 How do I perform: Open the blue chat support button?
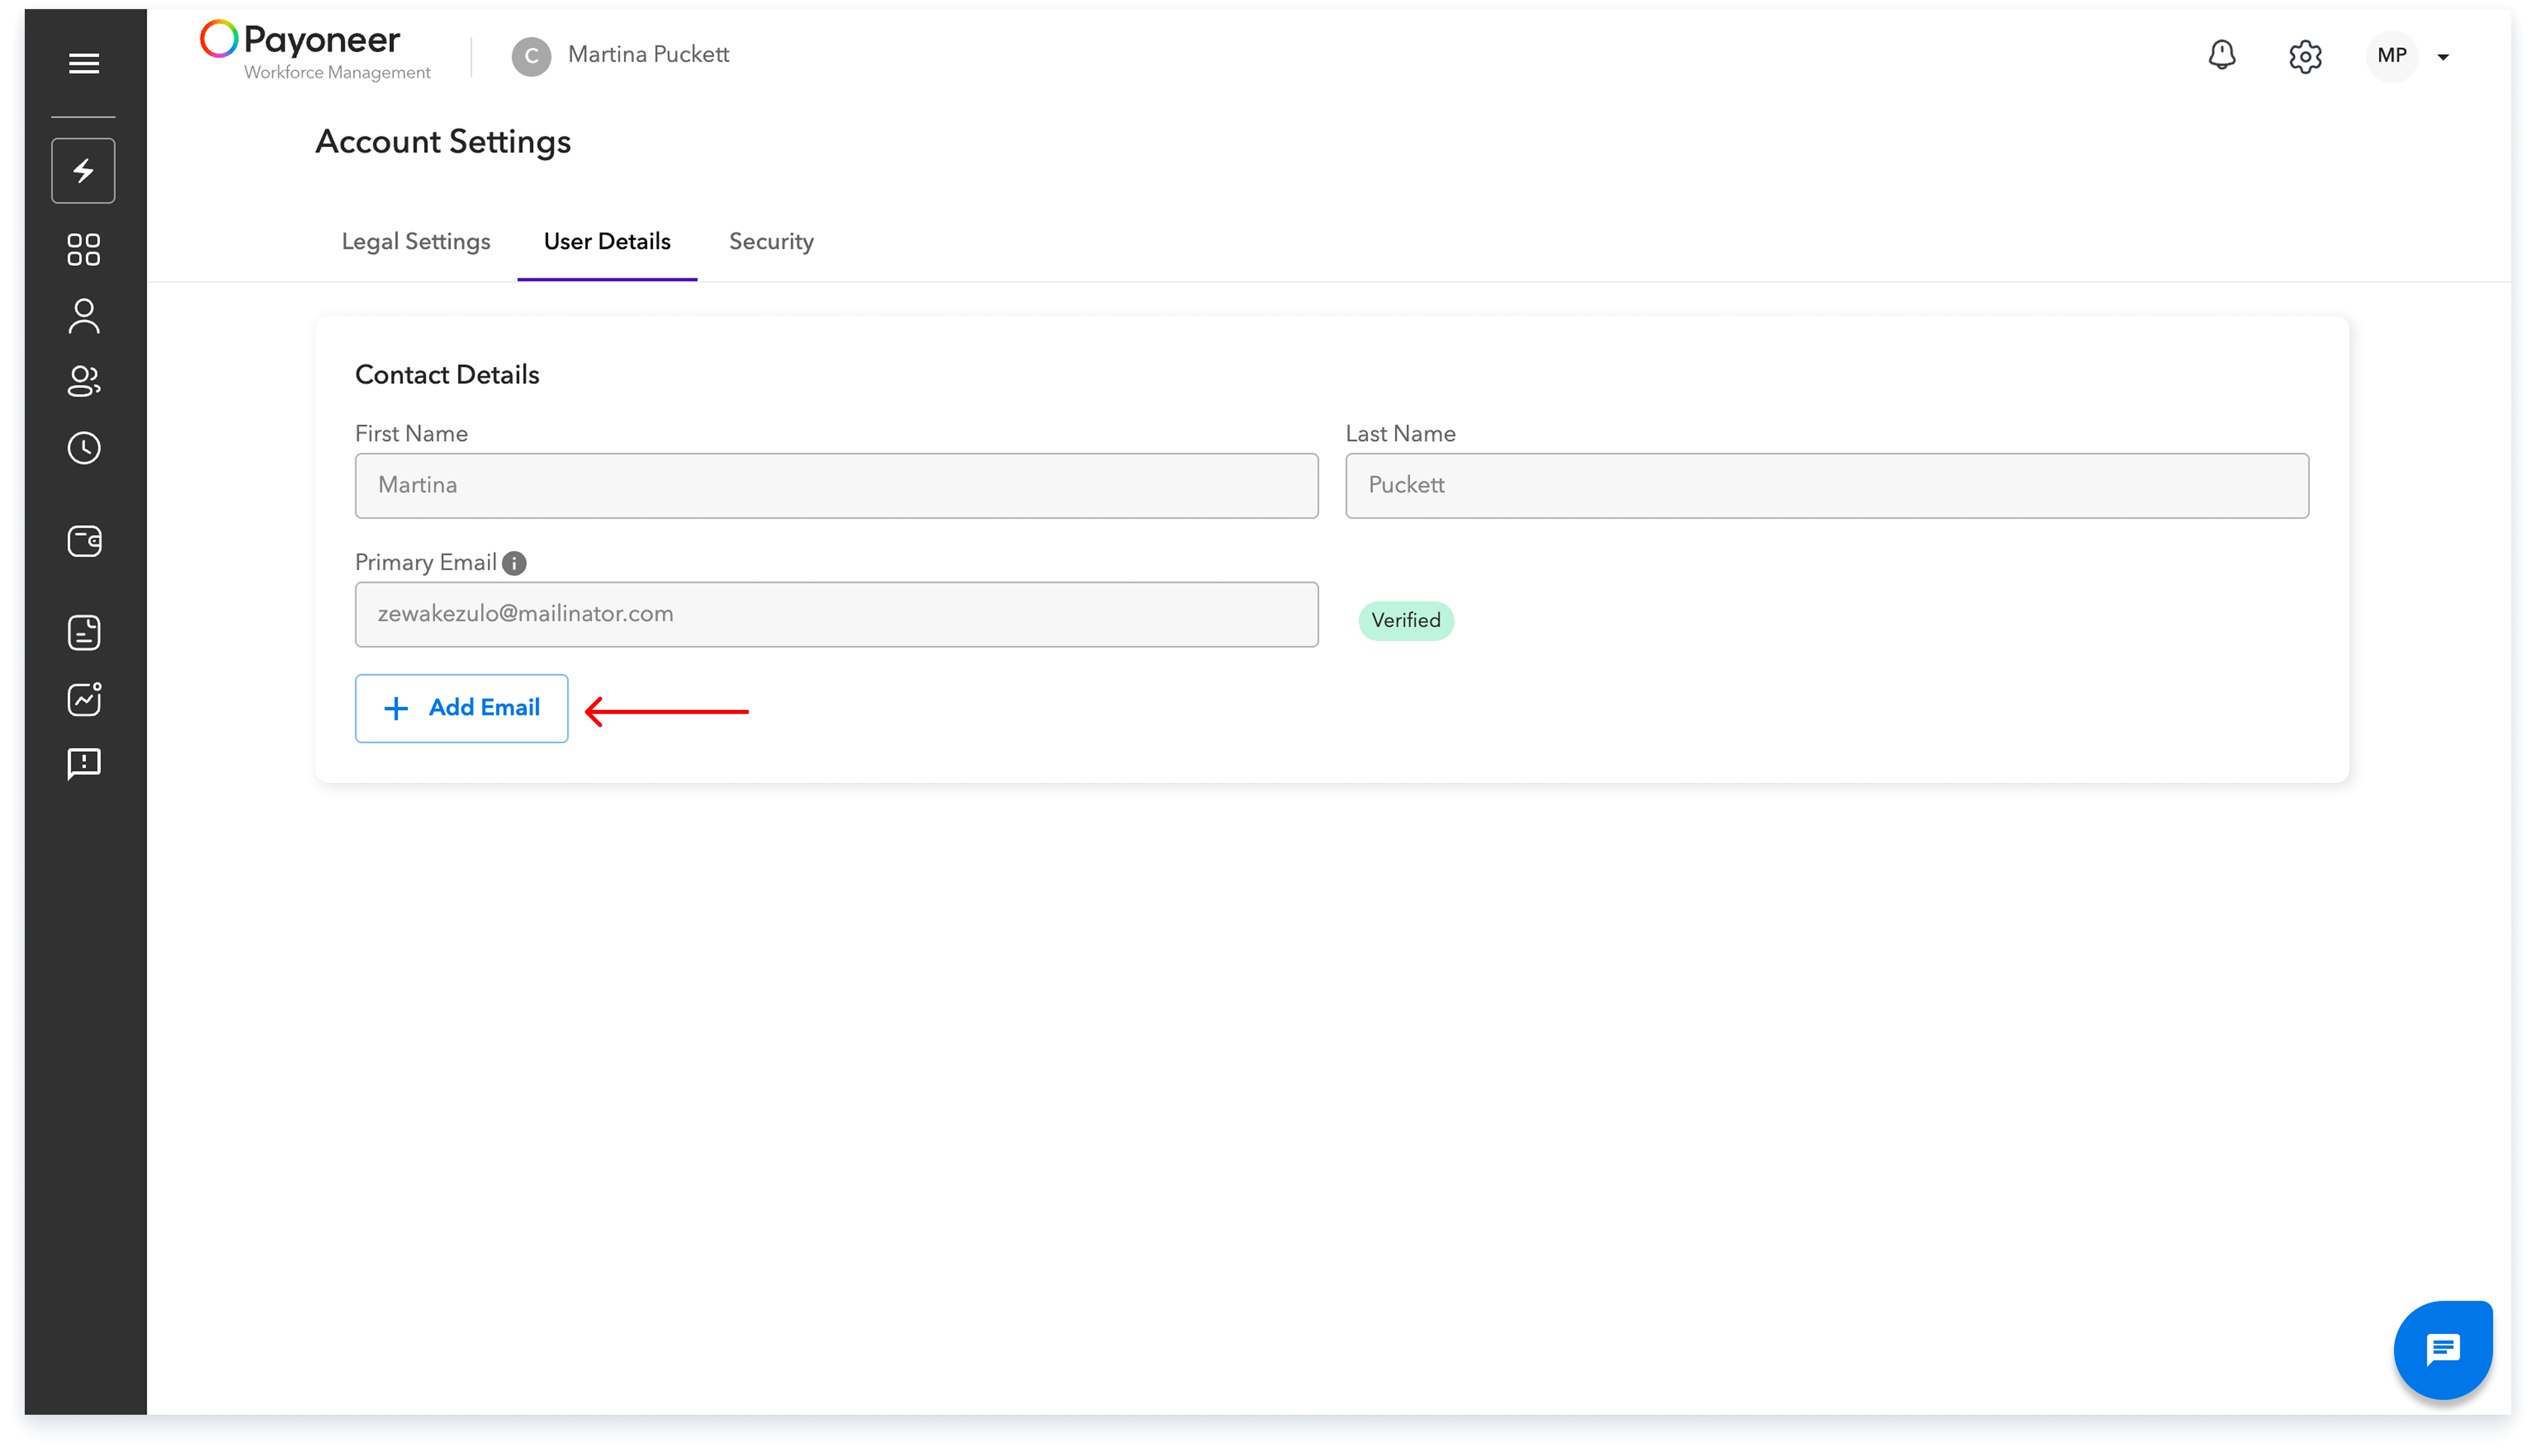pos(2442,1350)
